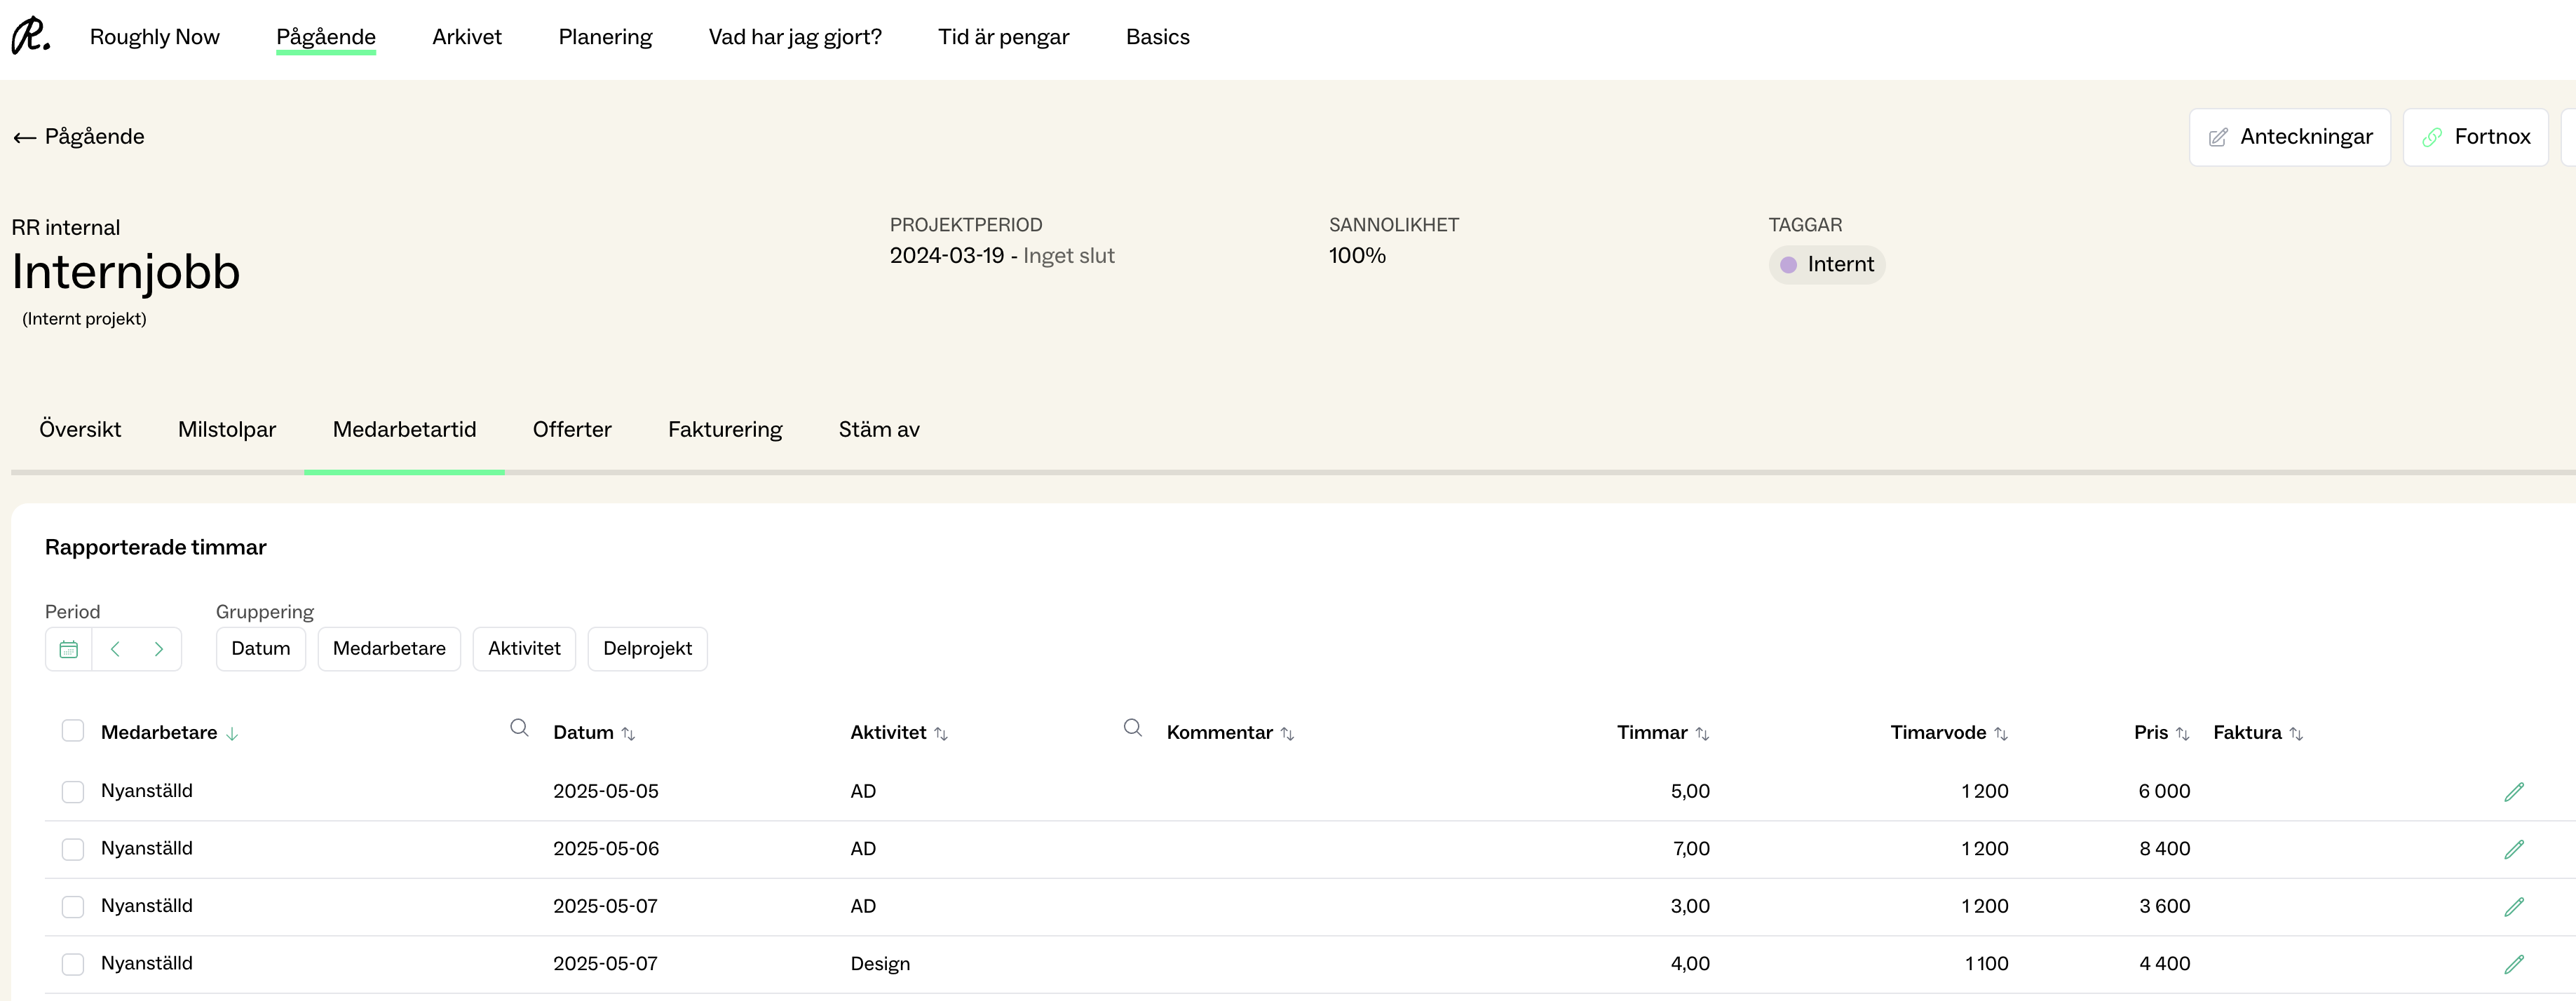Switch to the Fakturering tab
The width and height of the screenshot is (2576, 1001).
click(725, 430)
